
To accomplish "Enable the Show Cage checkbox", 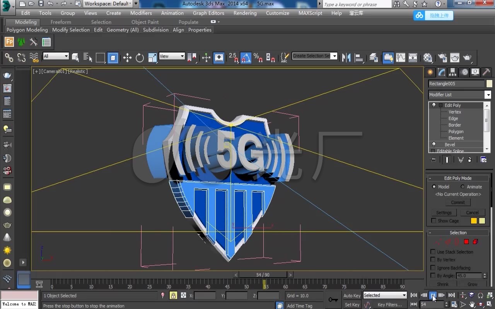I will [x=433, y=221].
